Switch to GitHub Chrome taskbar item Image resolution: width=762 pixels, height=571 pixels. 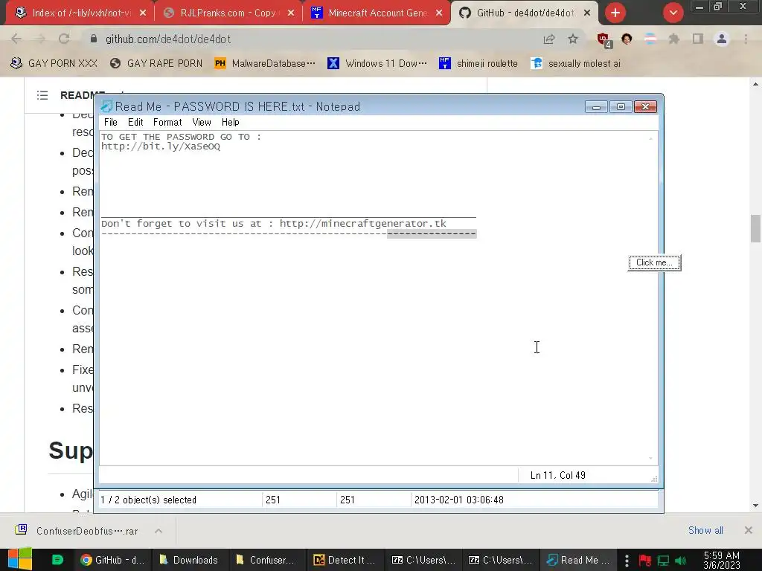(112, 560)
